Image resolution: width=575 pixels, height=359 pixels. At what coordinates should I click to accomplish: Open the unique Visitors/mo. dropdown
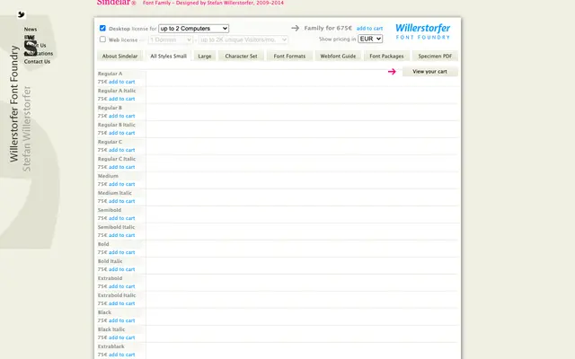click(243, 39)
